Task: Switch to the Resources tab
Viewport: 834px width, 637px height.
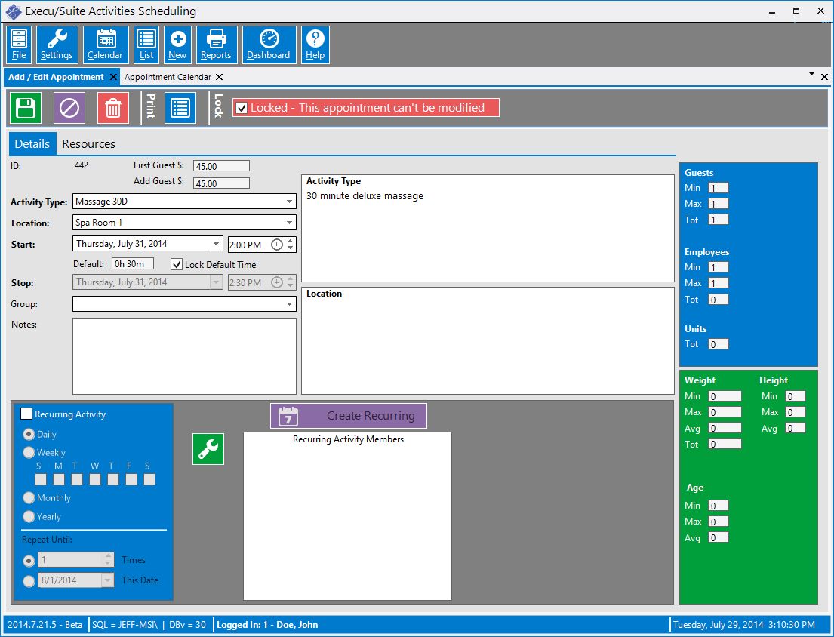Action: tap(88, 144)
